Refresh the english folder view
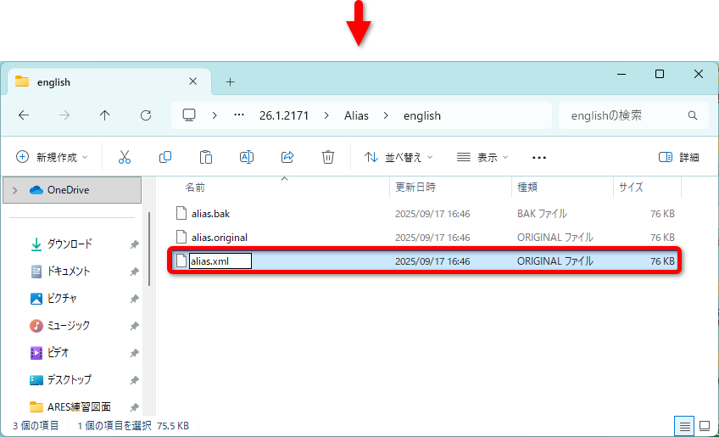Screen dimensions: 719x437 146,115
